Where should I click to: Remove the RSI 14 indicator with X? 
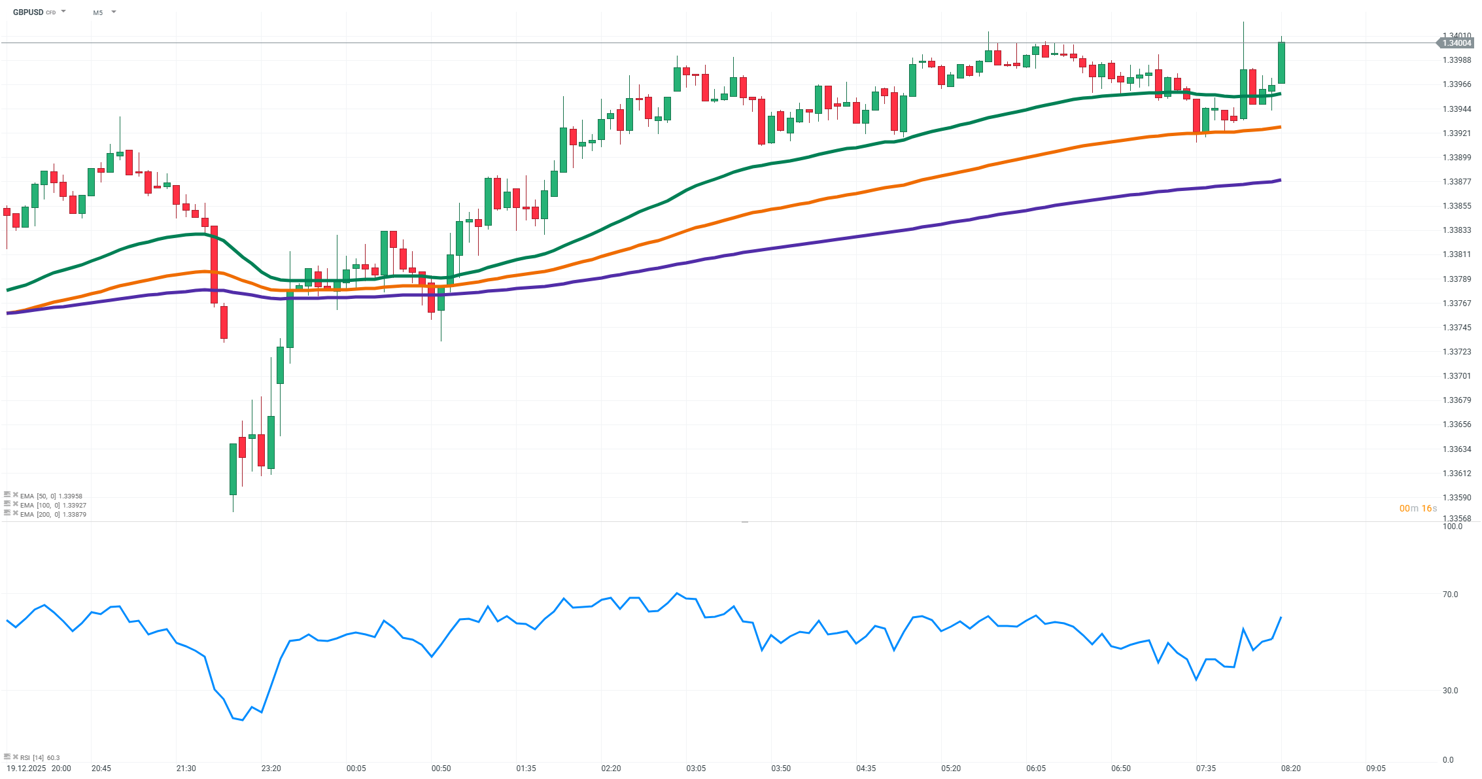coord(15,757)
